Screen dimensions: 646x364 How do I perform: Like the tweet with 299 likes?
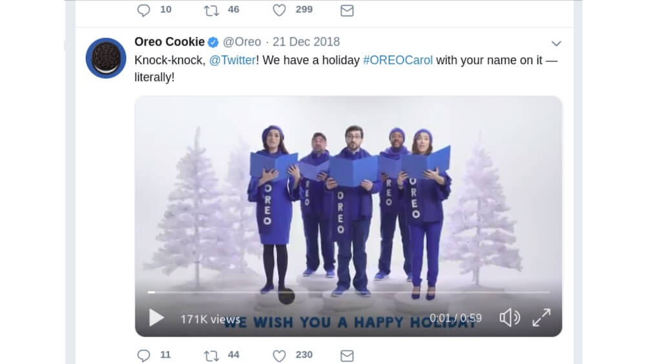point(279,10)
